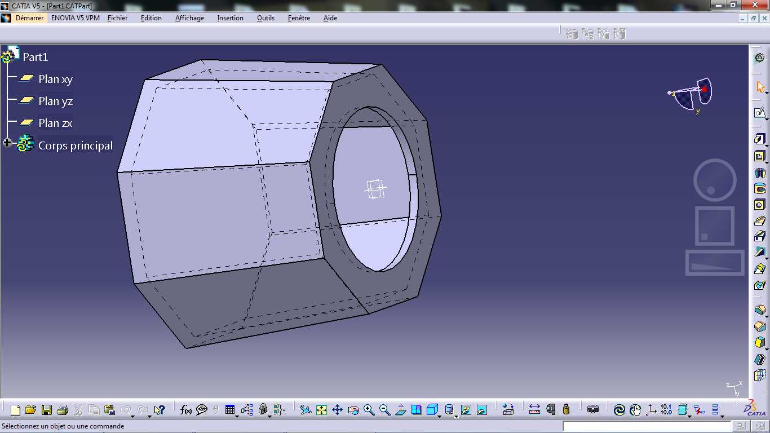
Task: Click the Update swirl icon
Action: pyautogui.click(x=619, y=410)
